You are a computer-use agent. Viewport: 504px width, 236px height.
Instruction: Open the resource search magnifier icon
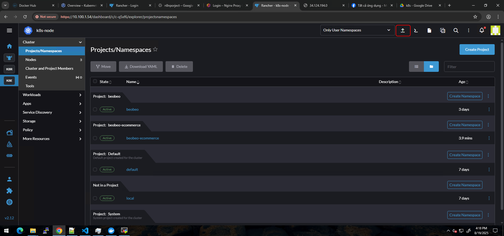click(456, 31)
